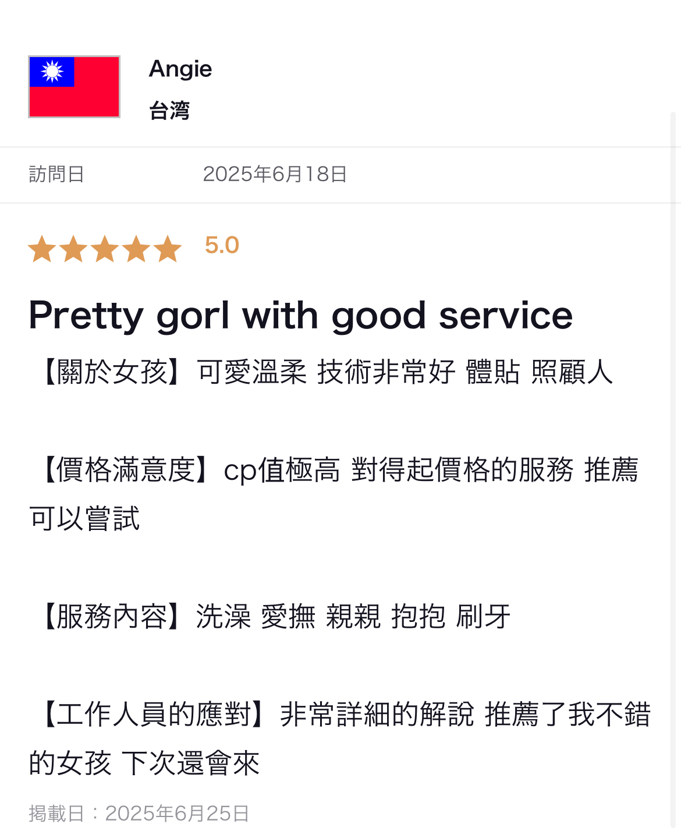Select the reviewer name Angie

click(180, 69)
